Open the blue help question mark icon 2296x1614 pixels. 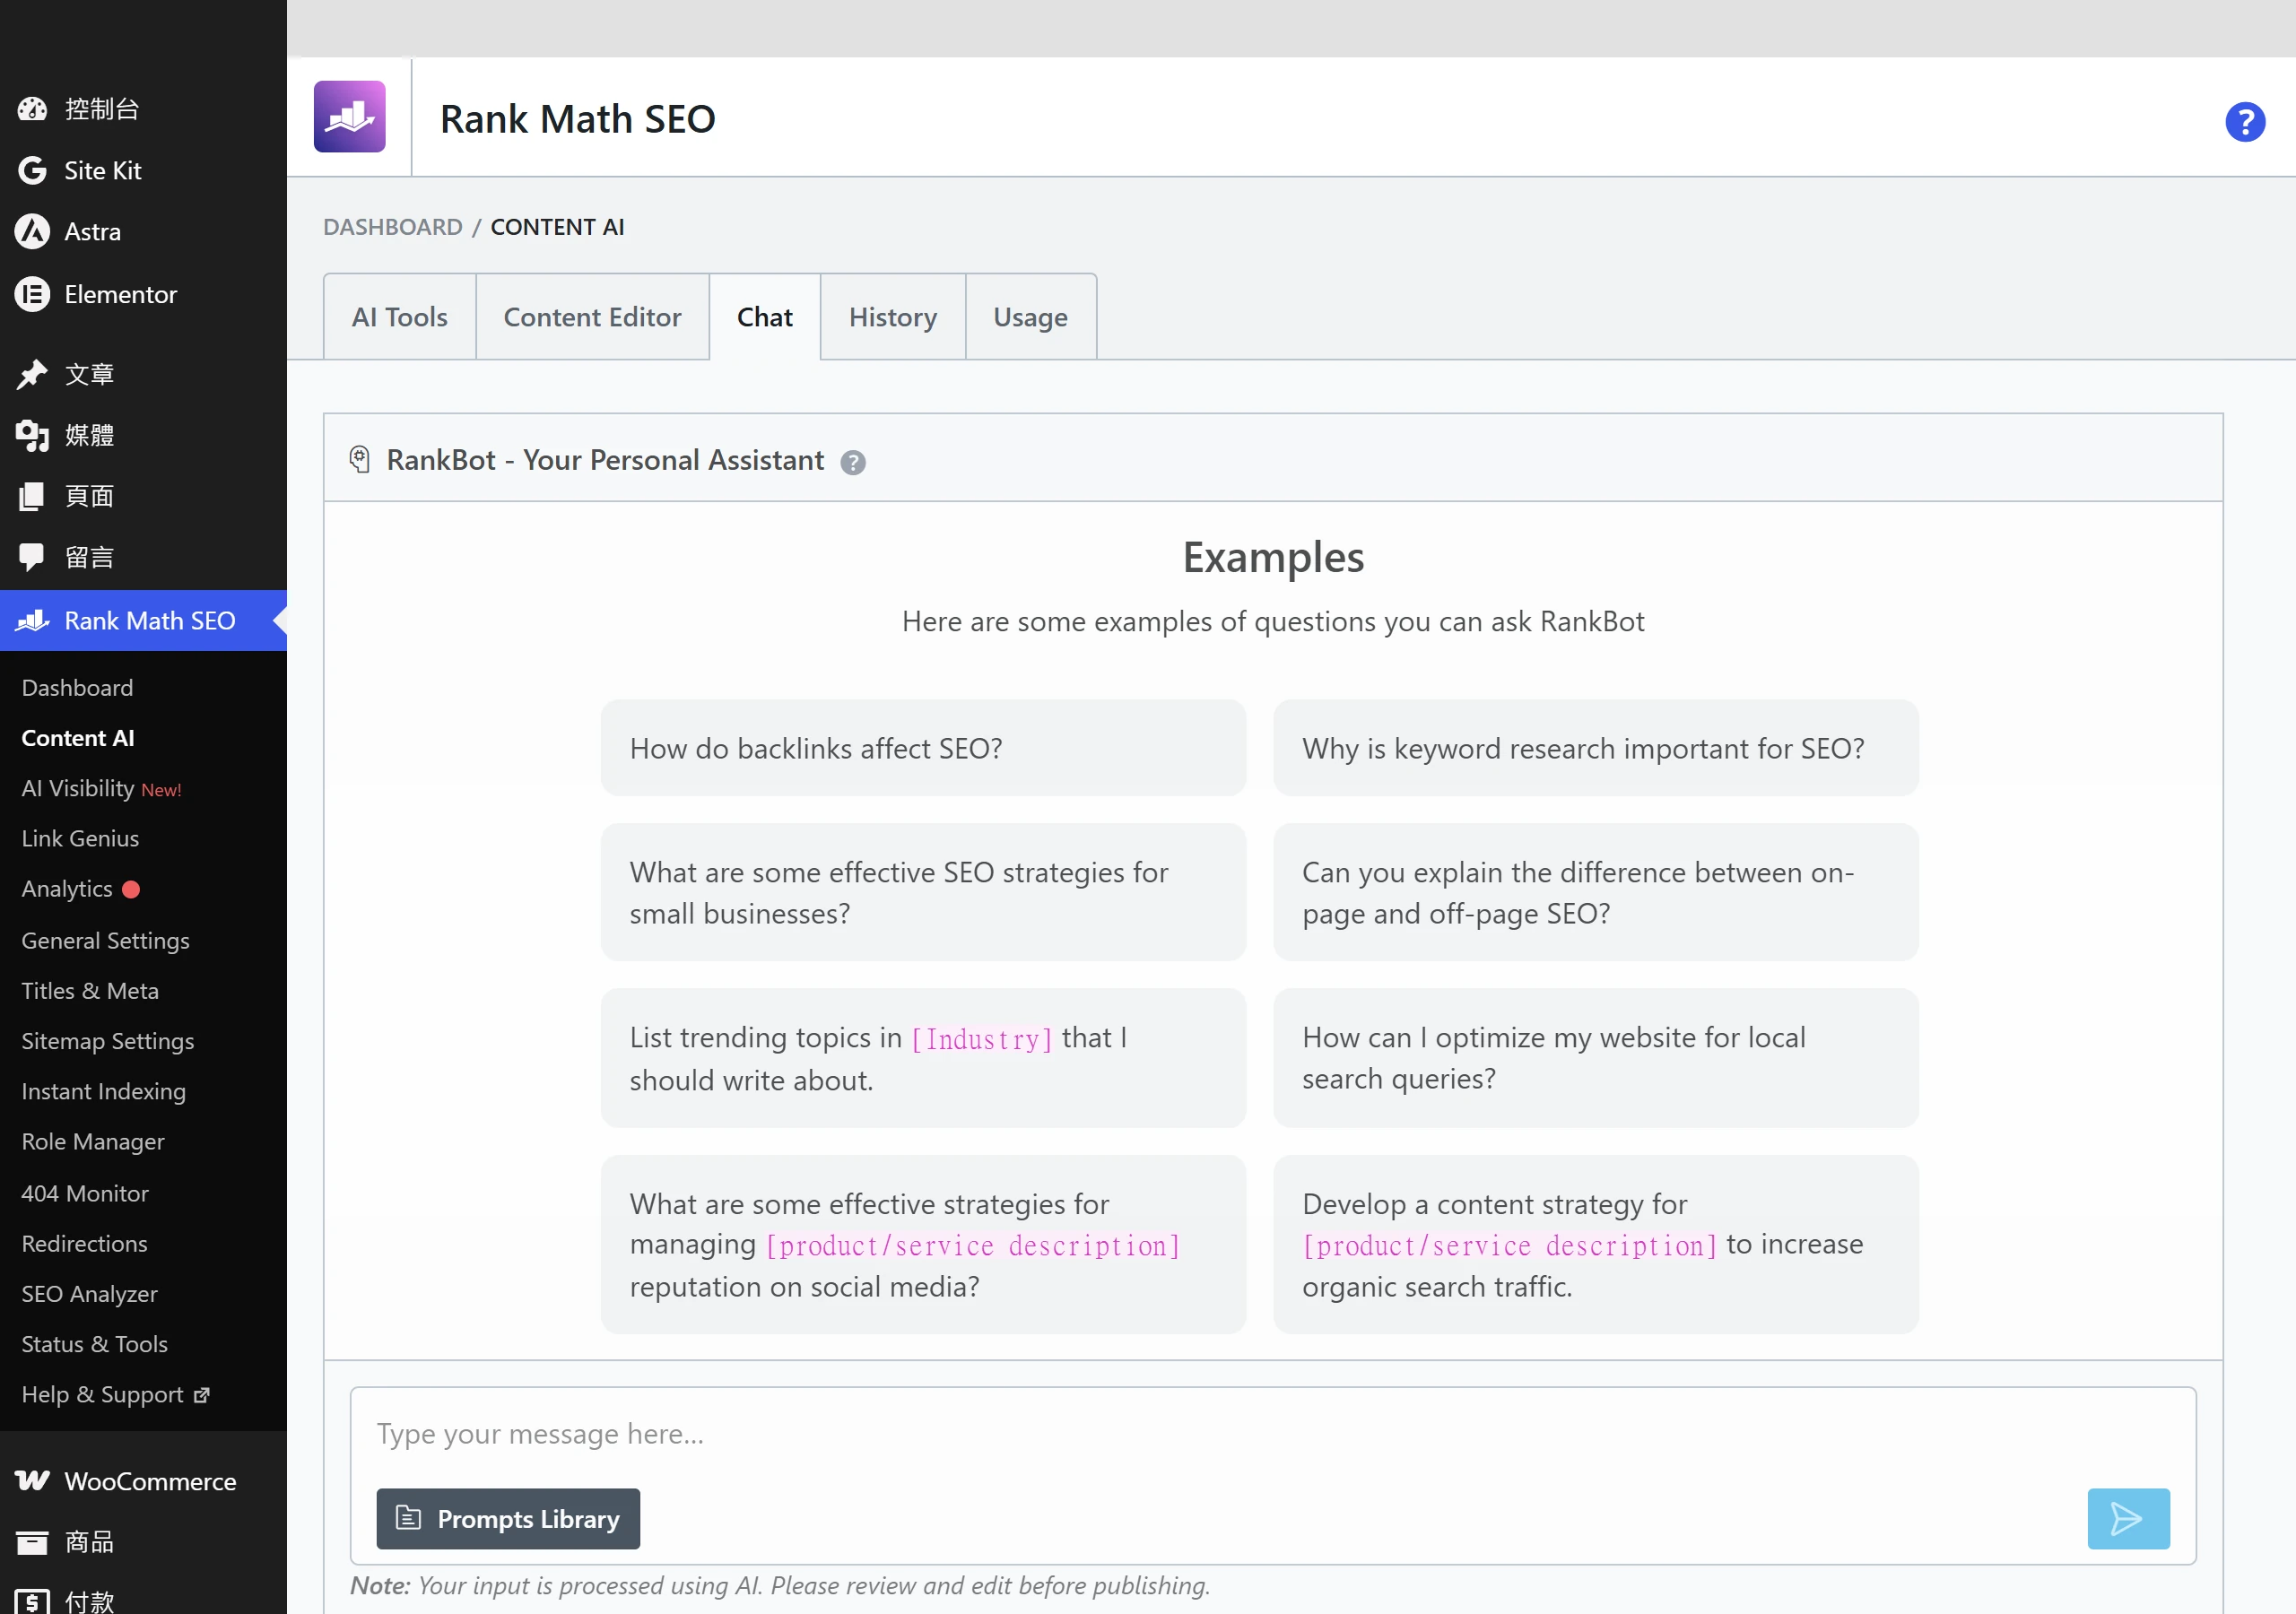(x=2244, y=122)
